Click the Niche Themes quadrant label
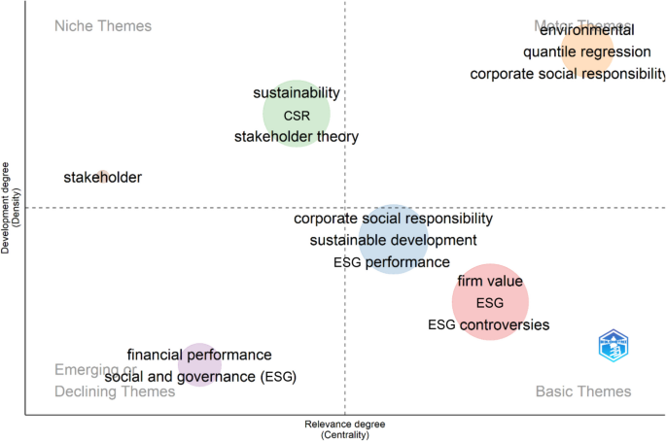Image resolution: width=666 pixels, height=441 pixels. pyautogui.click(x=103, y=25)
